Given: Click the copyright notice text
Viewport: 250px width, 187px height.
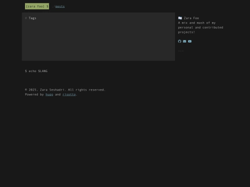Looking at the screenshot, I should 65,90.
